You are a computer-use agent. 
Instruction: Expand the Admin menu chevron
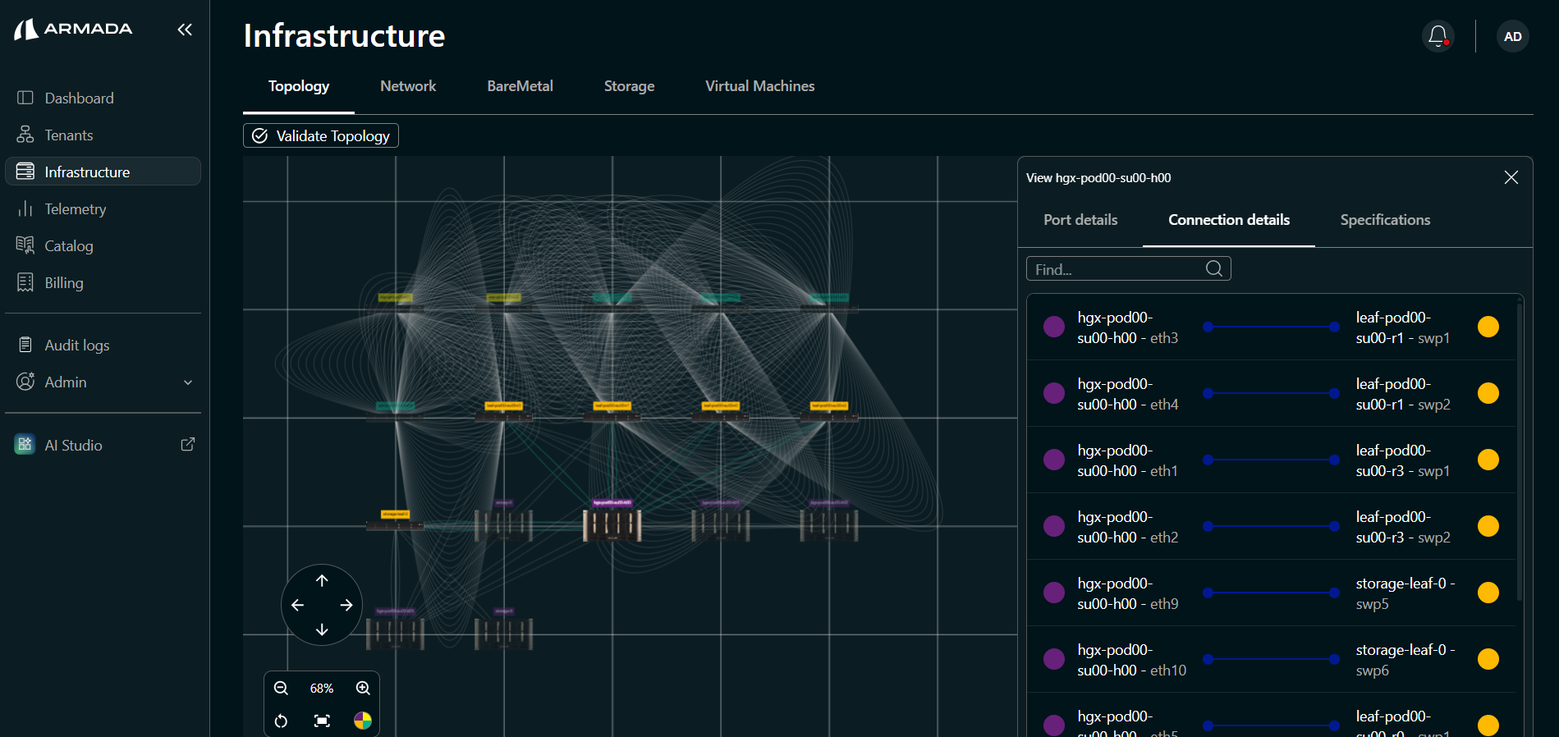click(x=188, y=382)
